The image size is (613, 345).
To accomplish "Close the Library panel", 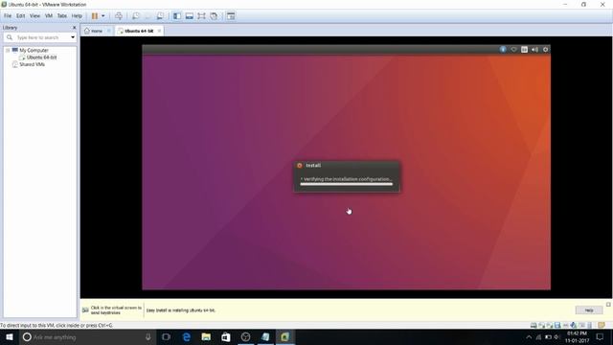I will (75, 28).
